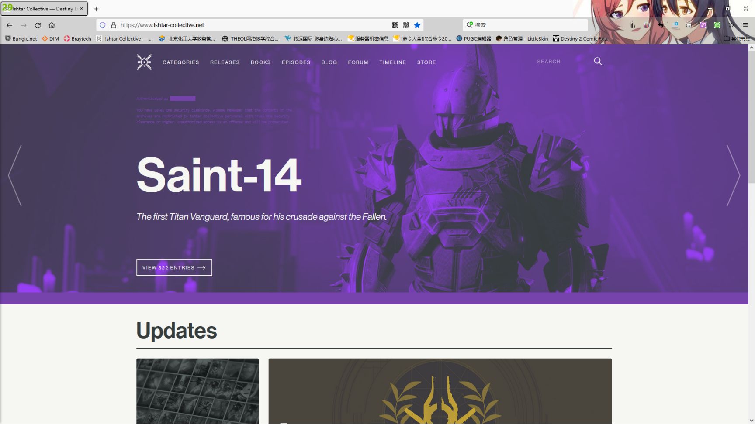Click the second QR code icon in address bar
Viewport: 755px width, 424px height.
pyautogui.click(x=406, y=25)
